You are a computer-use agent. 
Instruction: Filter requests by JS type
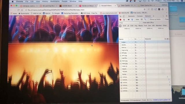[x=128, y=26]
